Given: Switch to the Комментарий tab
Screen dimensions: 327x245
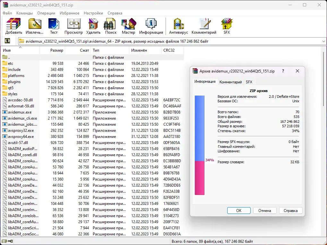Looking at the screenshot, I should 231,82.
